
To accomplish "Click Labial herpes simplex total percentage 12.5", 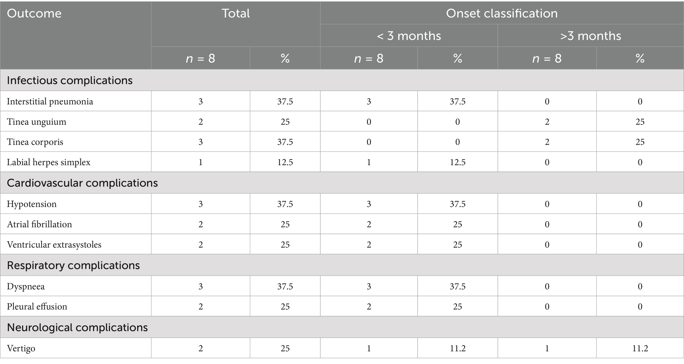I will [x=285, y=162].
